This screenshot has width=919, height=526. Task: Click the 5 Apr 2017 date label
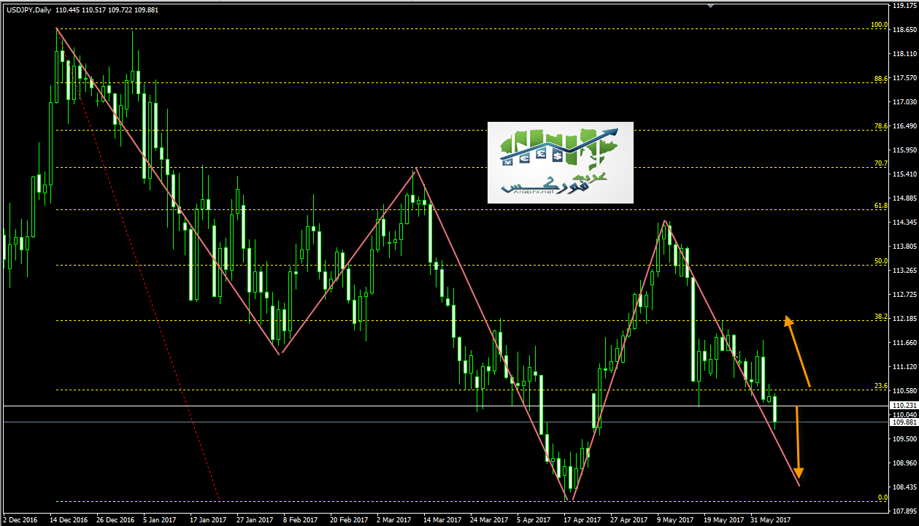tap(534, 520)
